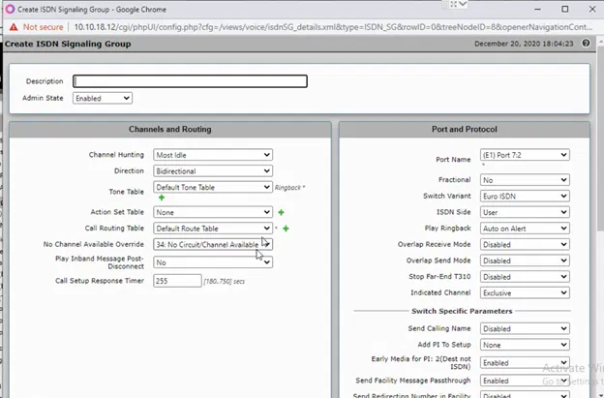The width and height of the screenshot is (604, 398).
Task: Open the Direction dropdown
Action: click(212, 170)
